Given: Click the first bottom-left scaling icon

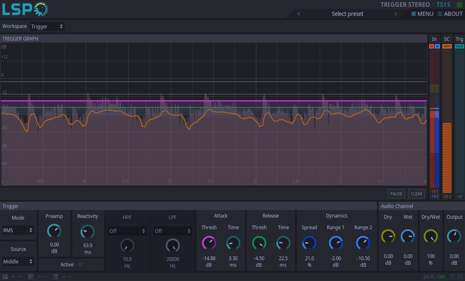Looking at the screenshot, I should [5, 277].
